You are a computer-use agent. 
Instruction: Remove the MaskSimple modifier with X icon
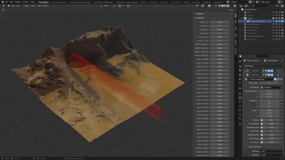tap(278, 75)
